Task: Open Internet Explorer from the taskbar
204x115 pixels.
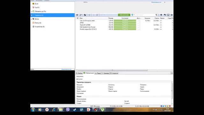Action: [54, 110]
